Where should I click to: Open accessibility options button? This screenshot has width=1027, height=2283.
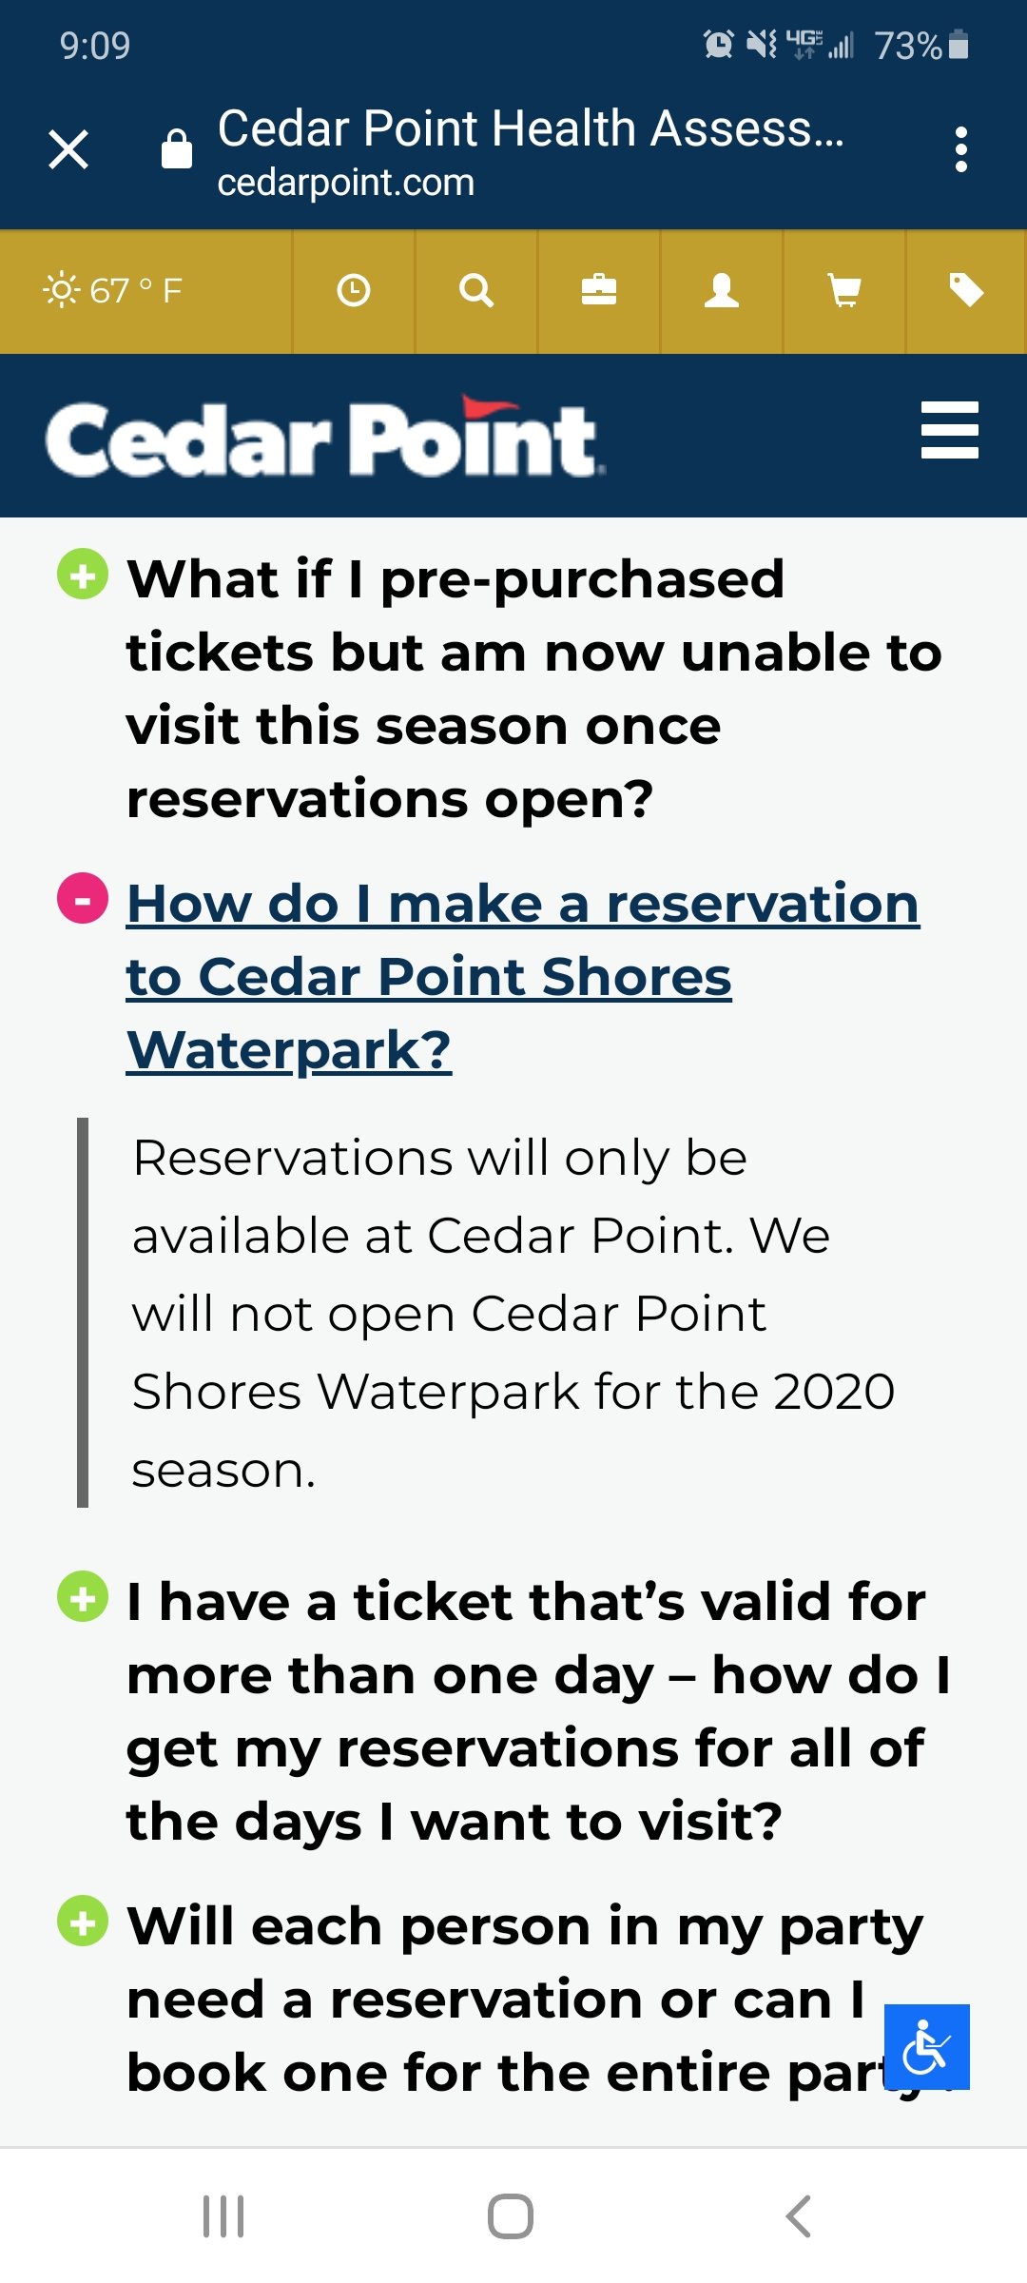click(927, 2047)
